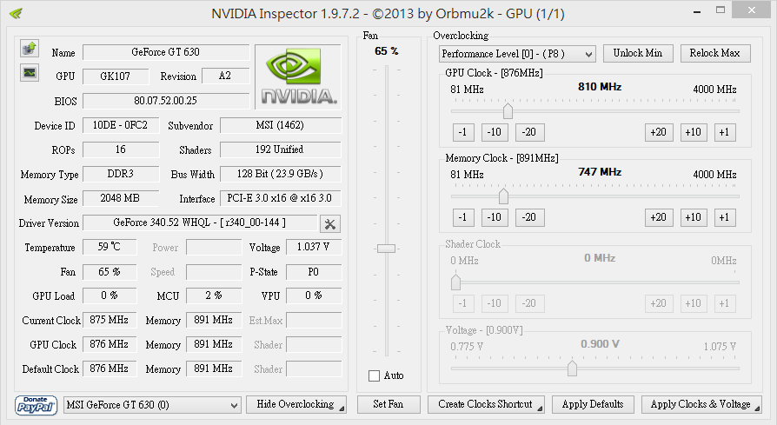This screenshot has width=777, height=425.
Task: Open driver profile settings wrench icon
Action: pyautogui.click(x=330, y=224)
